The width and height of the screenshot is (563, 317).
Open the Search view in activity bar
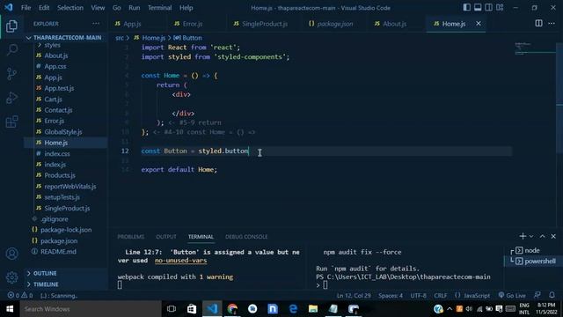point(11,49)
